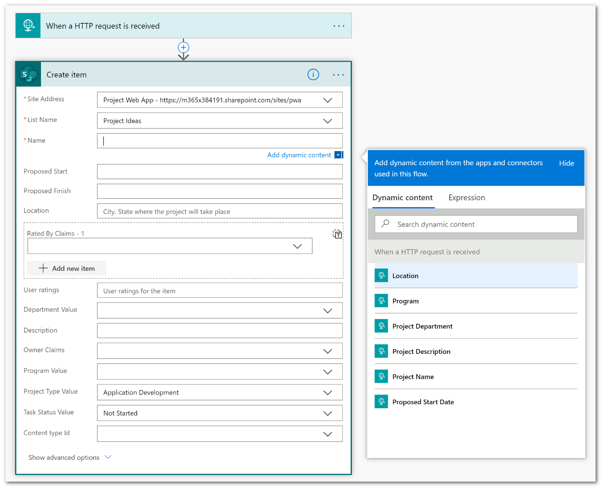Click the HTTP request trigger icon
The height and width of the screenshot is (487, 601).
point(28,25)
